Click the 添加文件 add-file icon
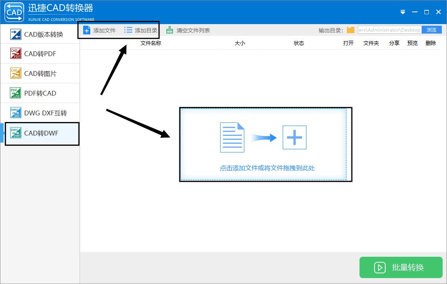Screen dimensions: 447x284 click(x=86, y=29)
